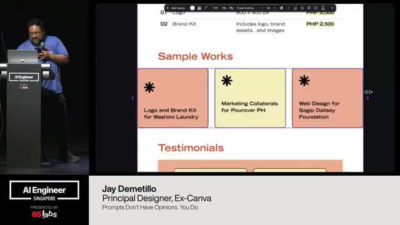Image resolution: width=400 pixels, height=225 pixels.
Task: Select the Marketing Collaterals for Pourover PH card
Action: point(250,98)
